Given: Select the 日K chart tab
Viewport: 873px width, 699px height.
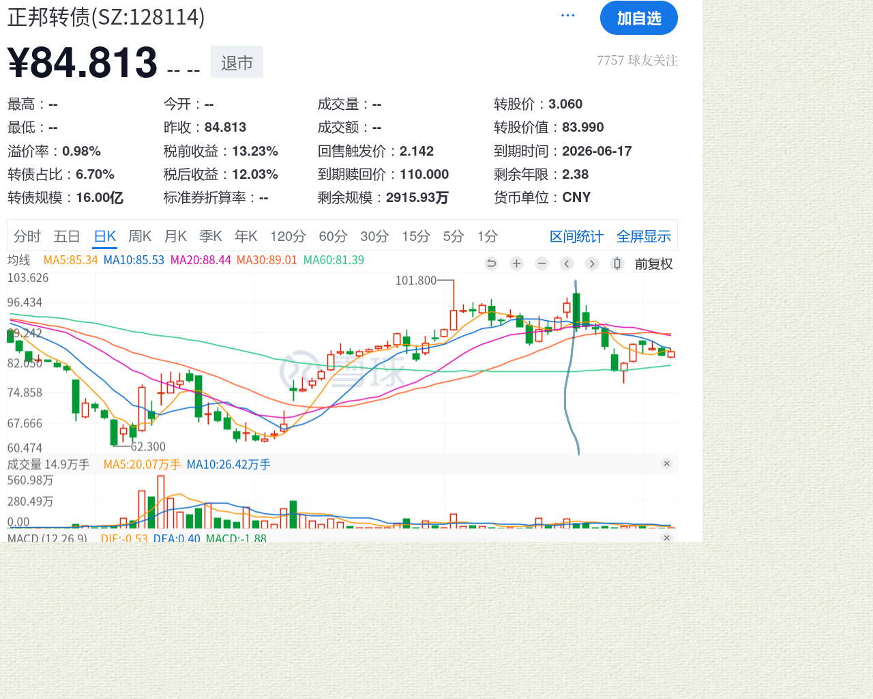Looking at the screenshot, I should (105, 236).
